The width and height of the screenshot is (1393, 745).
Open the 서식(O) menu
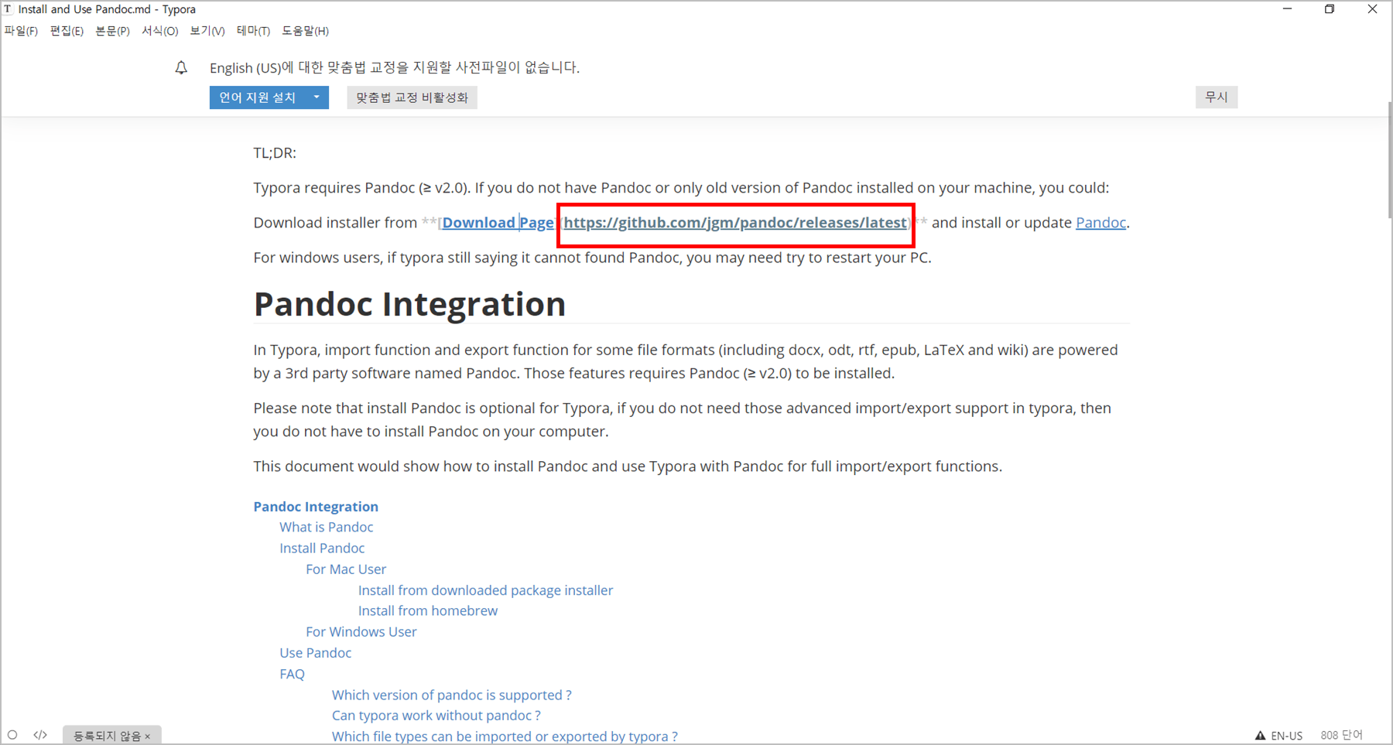[159, 31]
